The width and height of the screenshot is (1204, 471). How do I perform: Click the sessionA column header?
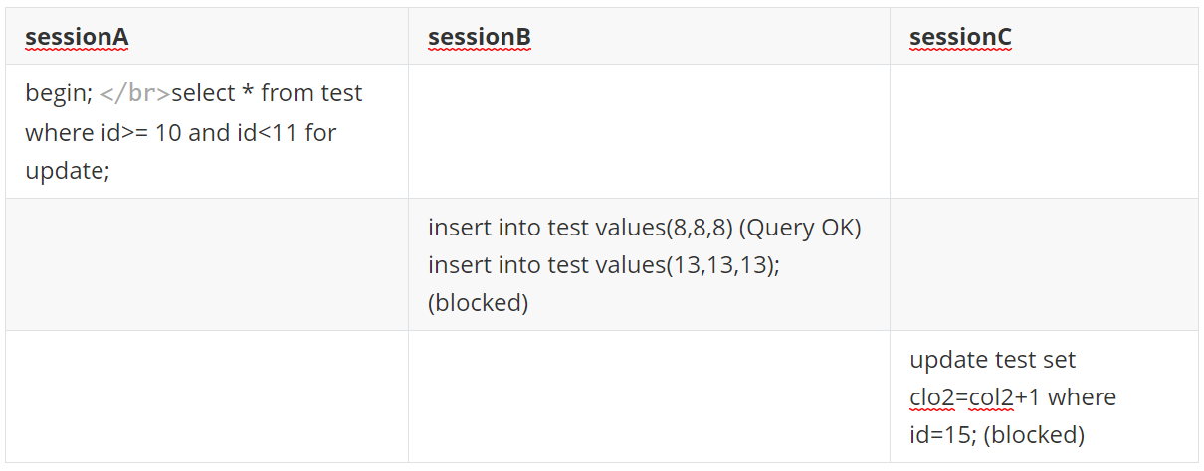(77, 37)
